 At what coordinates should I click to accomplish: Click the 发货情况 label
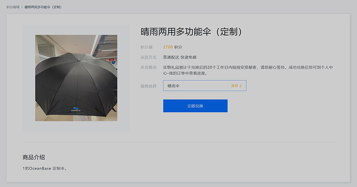point(148,67)
